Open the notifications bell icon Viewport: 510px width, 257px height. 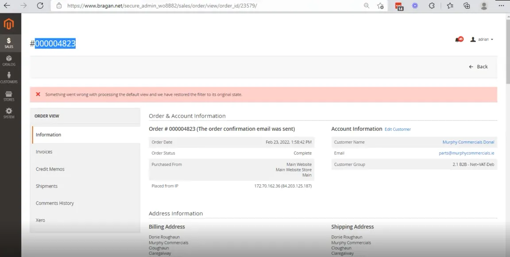[459, 39]
